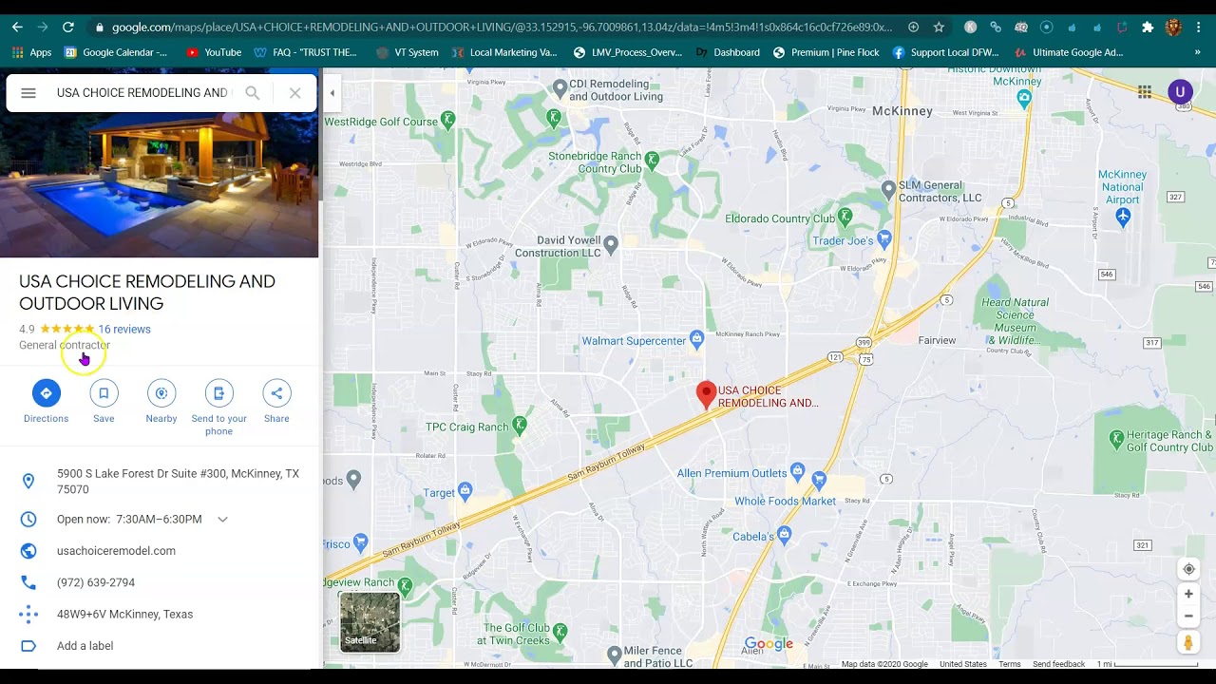Select the Walmart Supercenter map marker
Image resolution: width=1216 pixels, height=684 pixels.
pos(697,339)
